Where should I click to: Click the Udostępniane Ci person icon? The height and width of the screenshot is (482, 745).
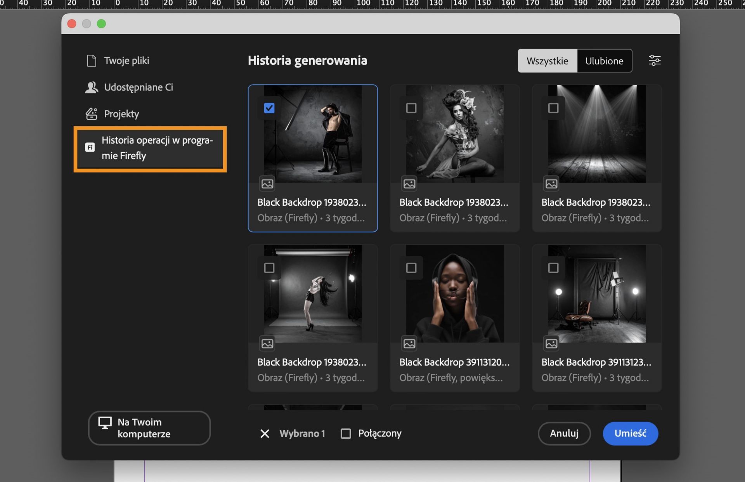click(92, 87)
